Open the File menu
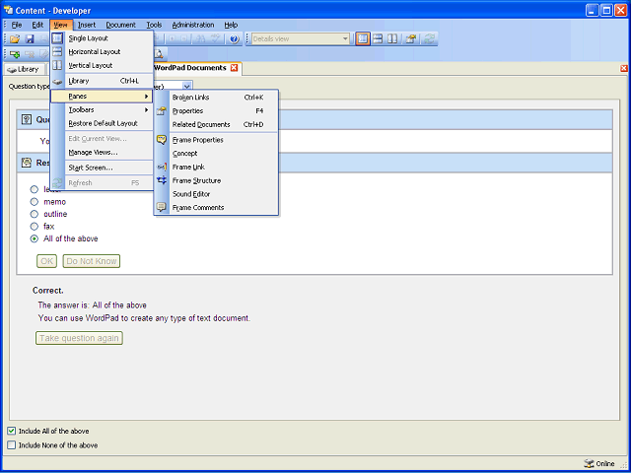 (x=17, y=25)
